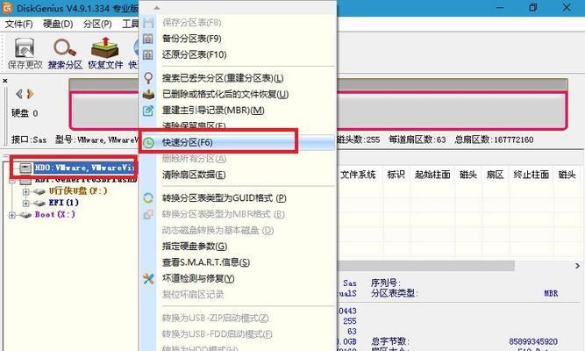Click the 磁头 header after 起始柱面

tap(468, 175)
